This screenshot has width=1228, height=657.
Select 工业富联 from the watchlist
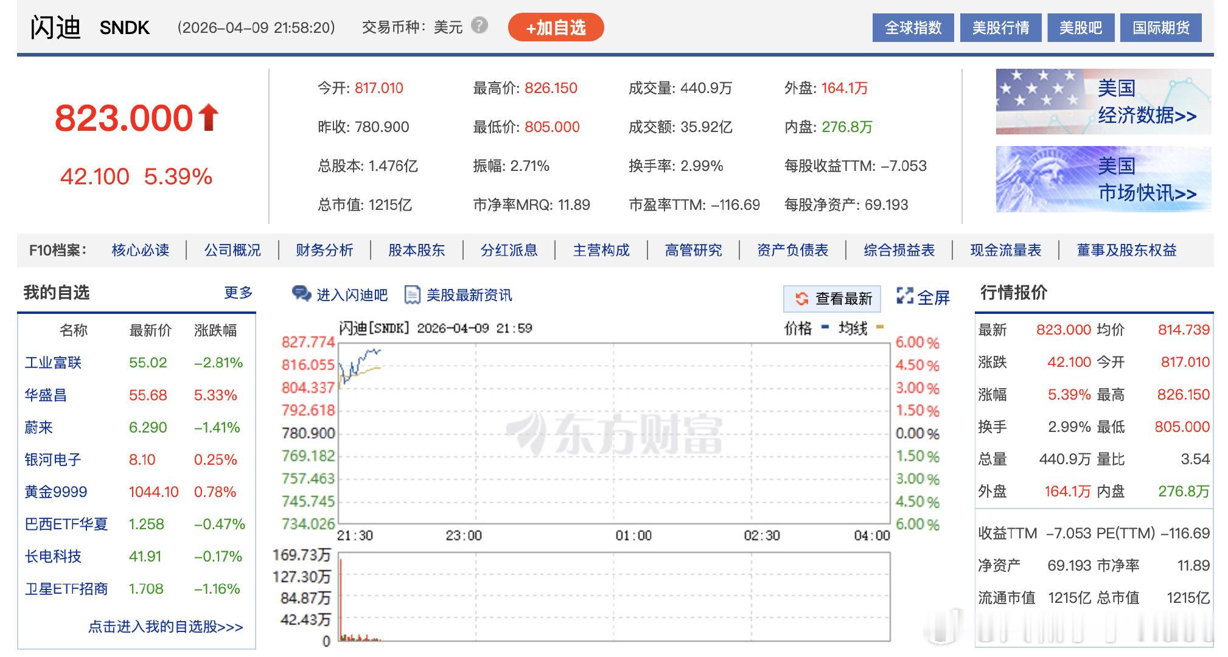pos(52,362)
